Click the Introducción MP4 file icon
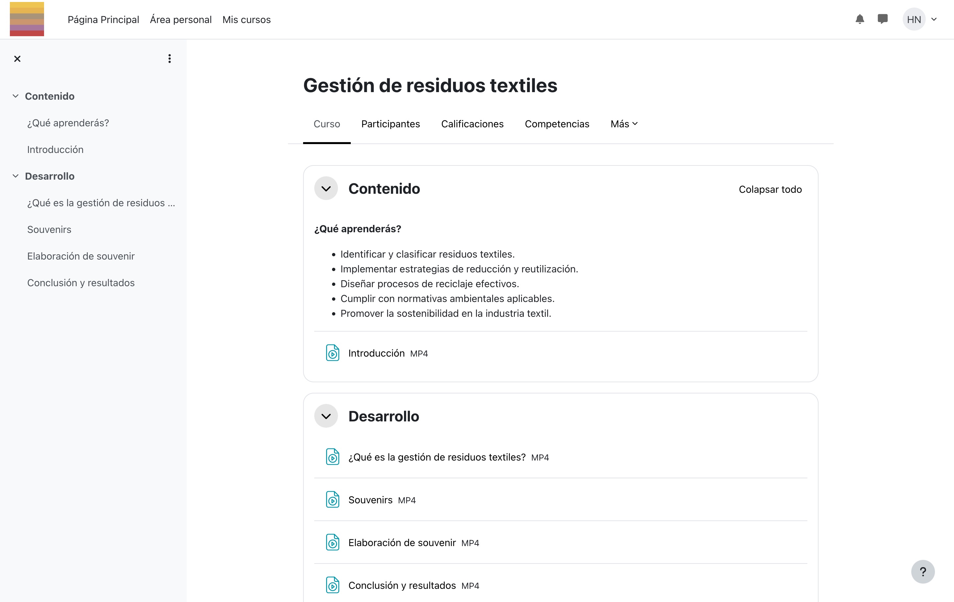This screenshot has width=954, height=602. coord(332,353)
